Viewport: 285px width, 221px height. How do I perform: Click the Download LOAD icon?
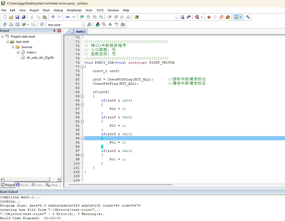[x=42, y=24]
